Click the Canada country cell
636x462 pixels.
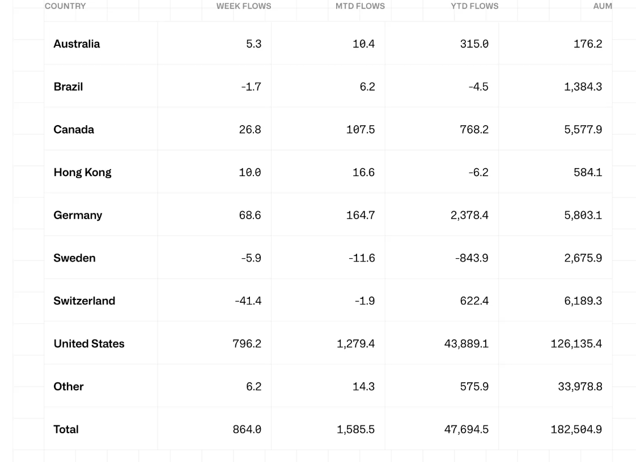coord(74,130)
